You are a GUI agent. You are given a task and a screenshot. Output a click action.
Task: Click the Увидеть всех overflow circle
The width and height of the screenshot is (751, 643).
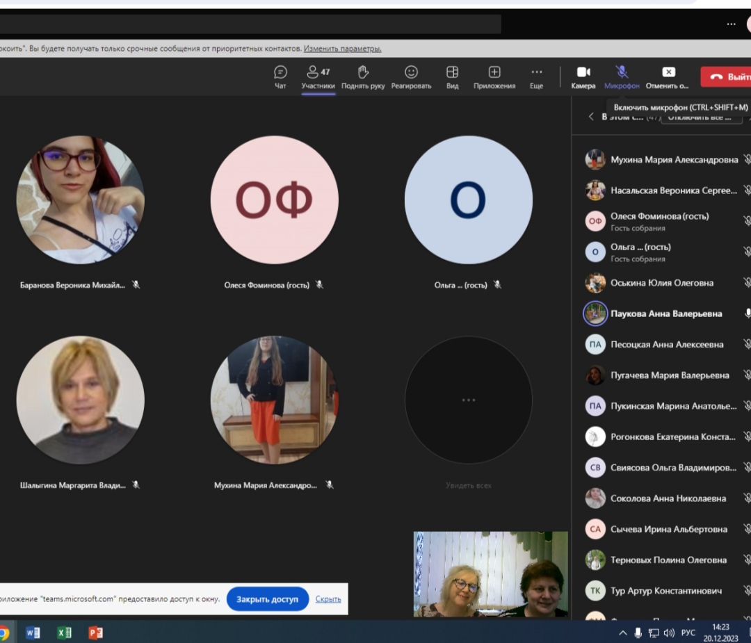coord(468,400)
